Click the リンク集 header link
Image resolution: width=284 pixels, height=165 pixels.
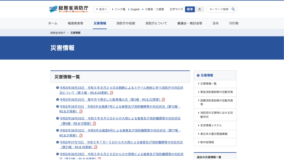tap(119, 9)
